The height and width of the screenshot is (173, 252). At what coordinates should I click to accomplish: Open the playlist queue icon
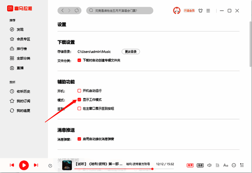242,165
